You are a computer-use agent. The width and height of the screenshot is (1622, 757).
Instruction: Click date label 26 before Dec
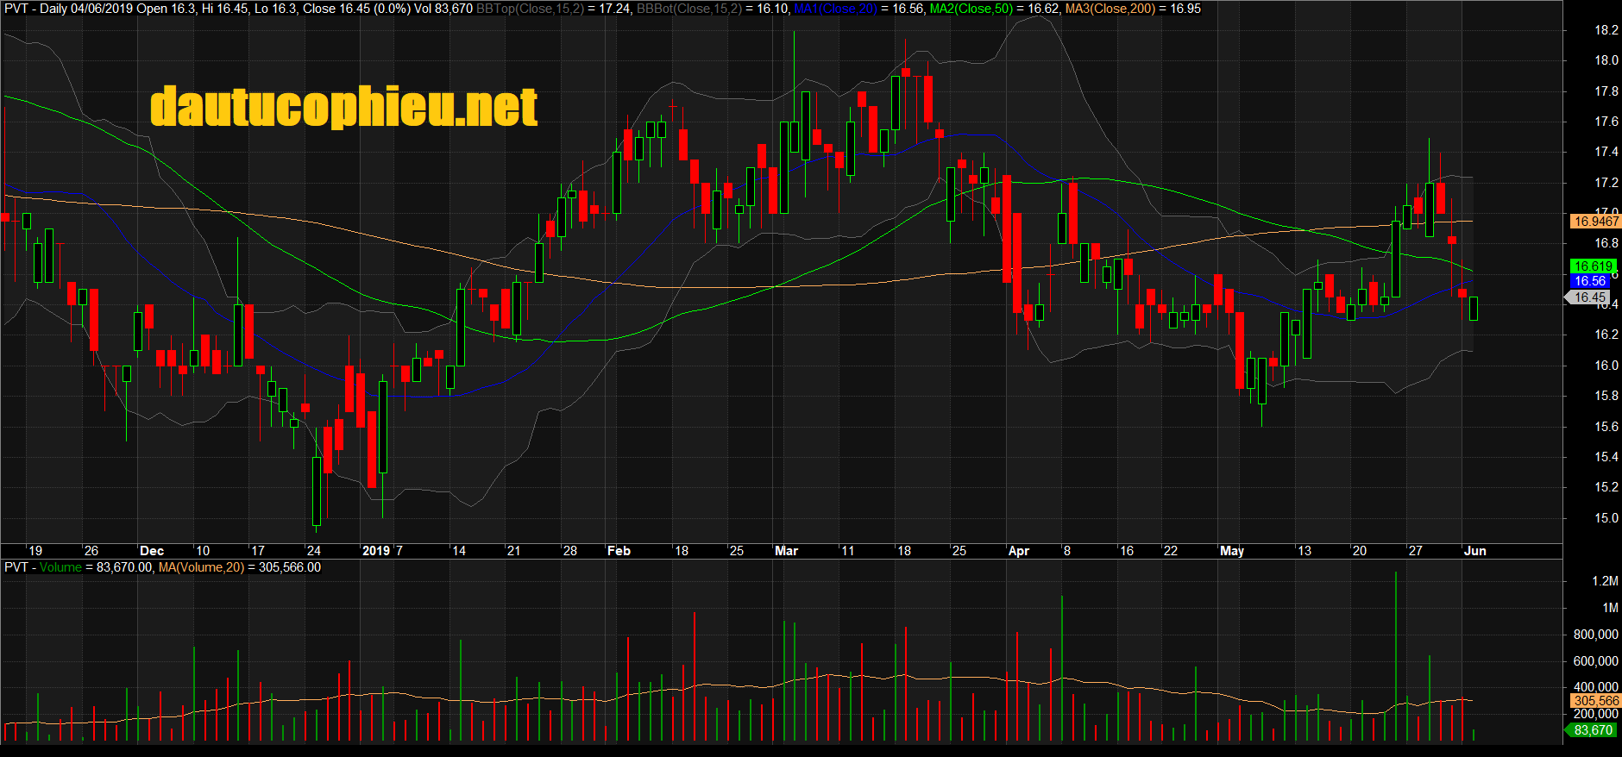pos(91,551)
